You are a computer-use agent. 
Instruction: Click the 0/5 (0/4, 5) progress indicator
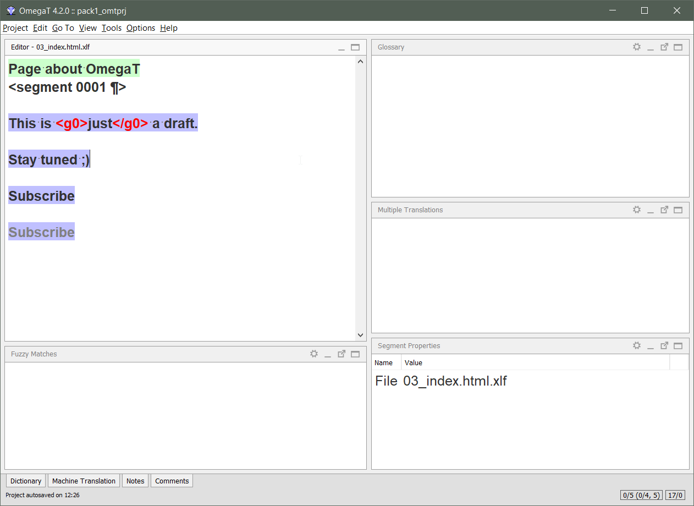pos(641,495)
